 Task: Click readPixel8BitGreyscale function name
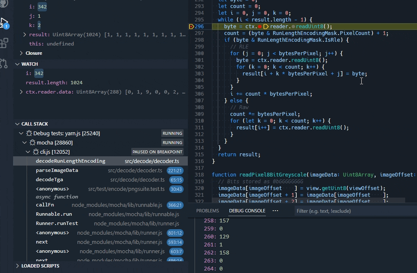tap(273, 174)
